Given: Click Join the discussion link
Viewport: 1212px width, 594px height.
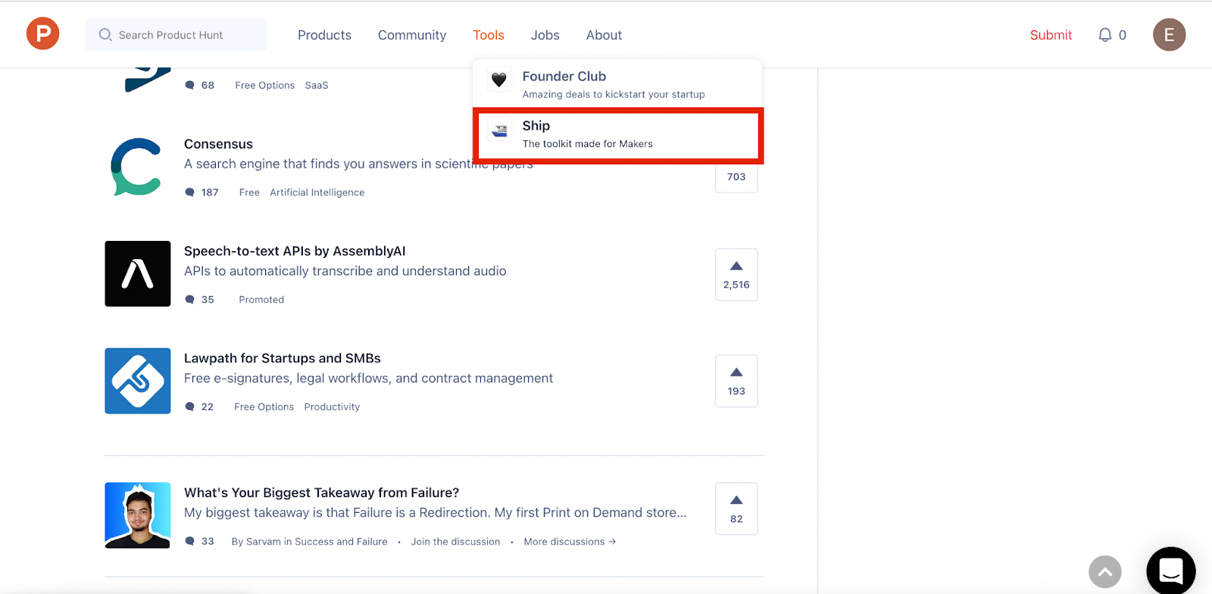Looking at the screenshot, I should click(455, 542).
